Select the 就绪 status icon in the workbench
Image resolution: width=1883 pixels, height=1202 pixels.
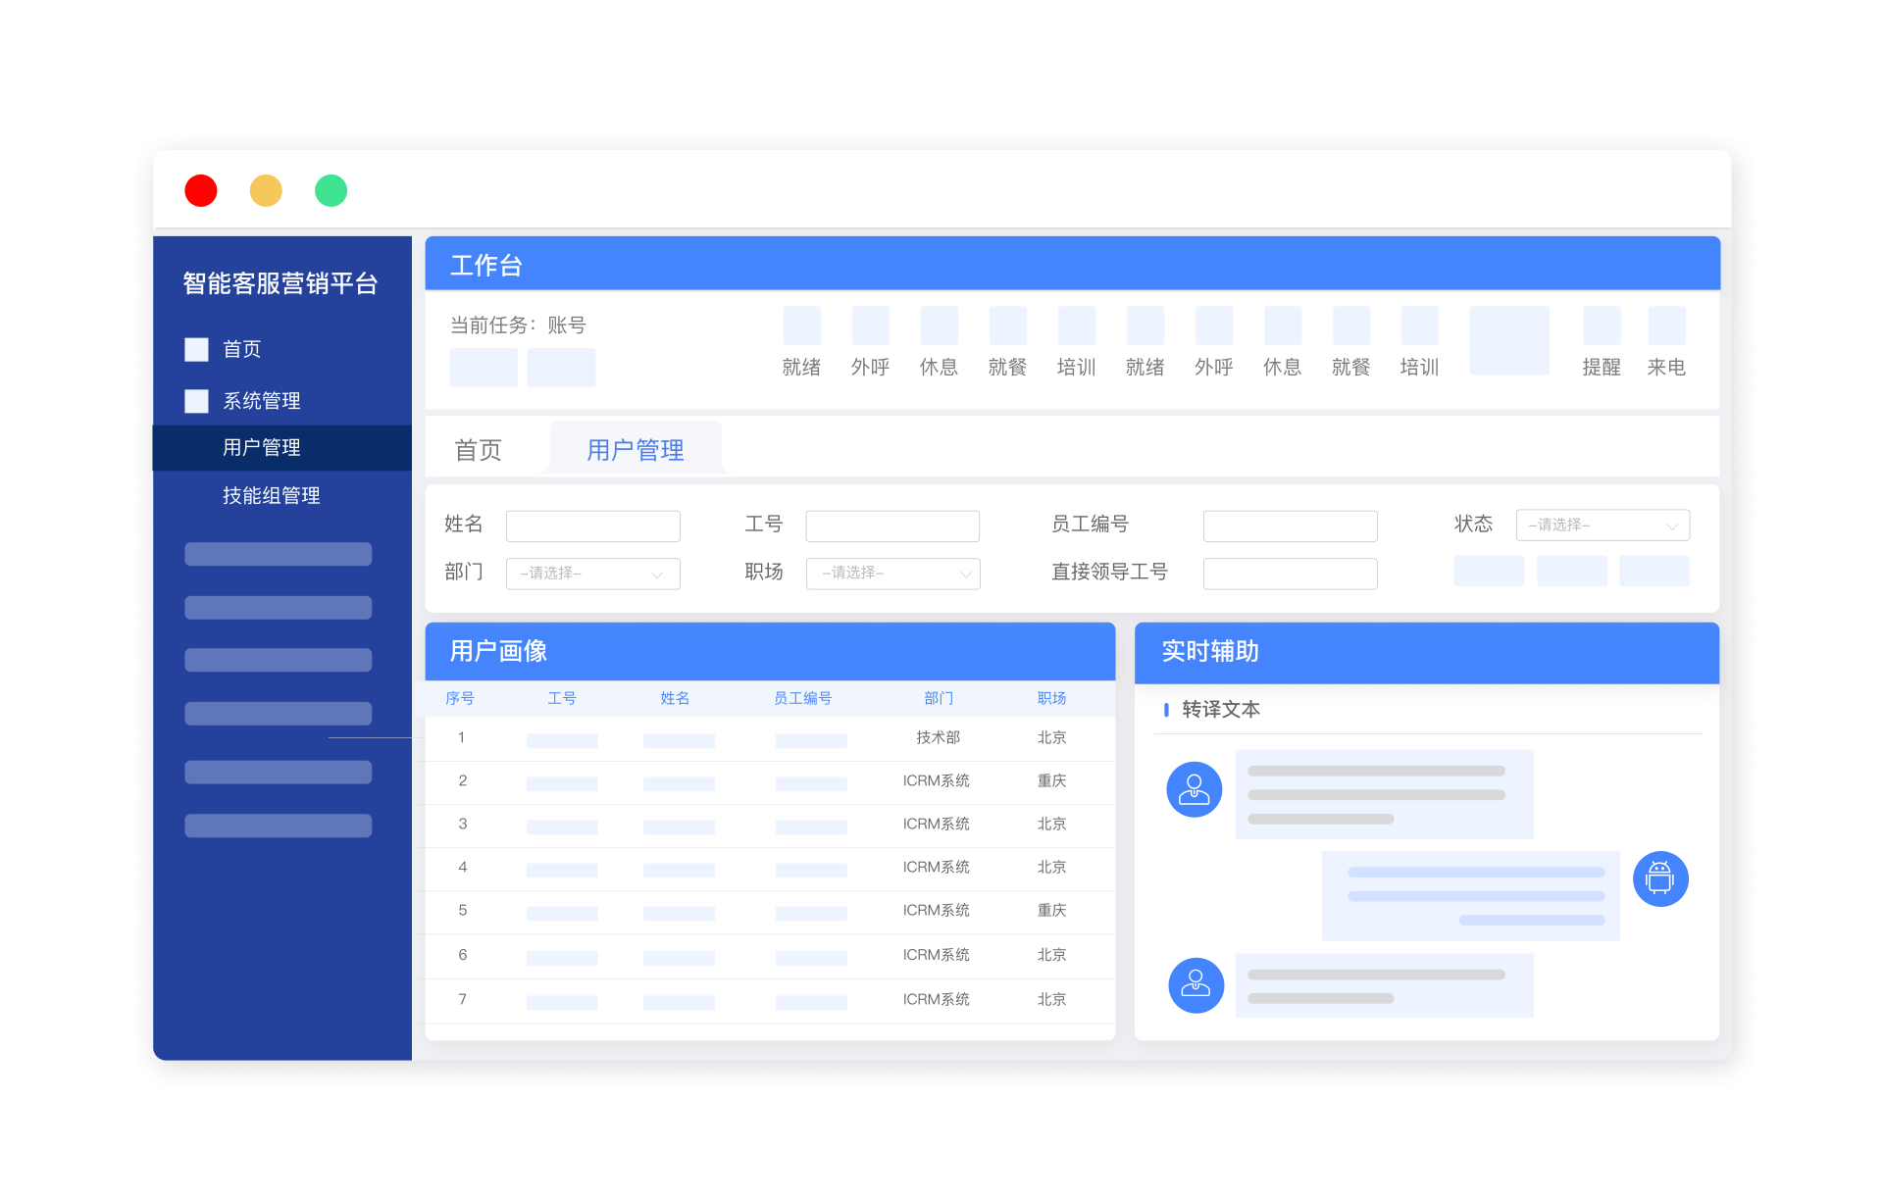click(x=801, y=326)
